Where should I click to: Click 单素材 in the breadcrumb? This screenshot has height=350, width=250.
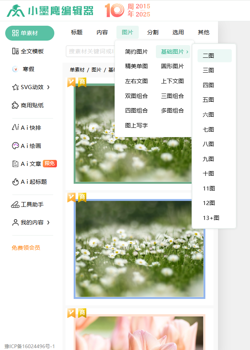77,70
